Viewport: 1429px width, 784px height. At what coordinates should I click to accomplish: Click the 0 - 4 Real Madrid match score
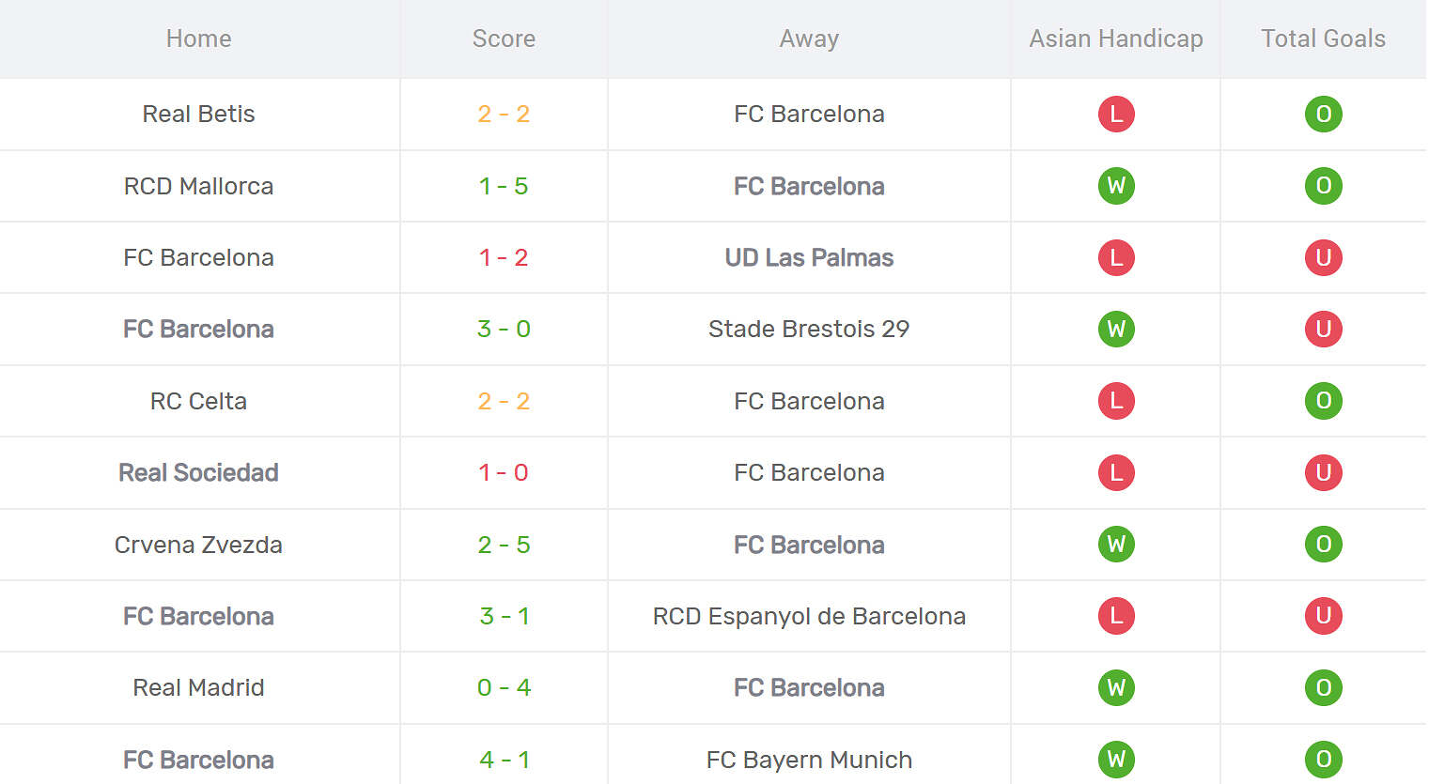click(x=504, y=687)
